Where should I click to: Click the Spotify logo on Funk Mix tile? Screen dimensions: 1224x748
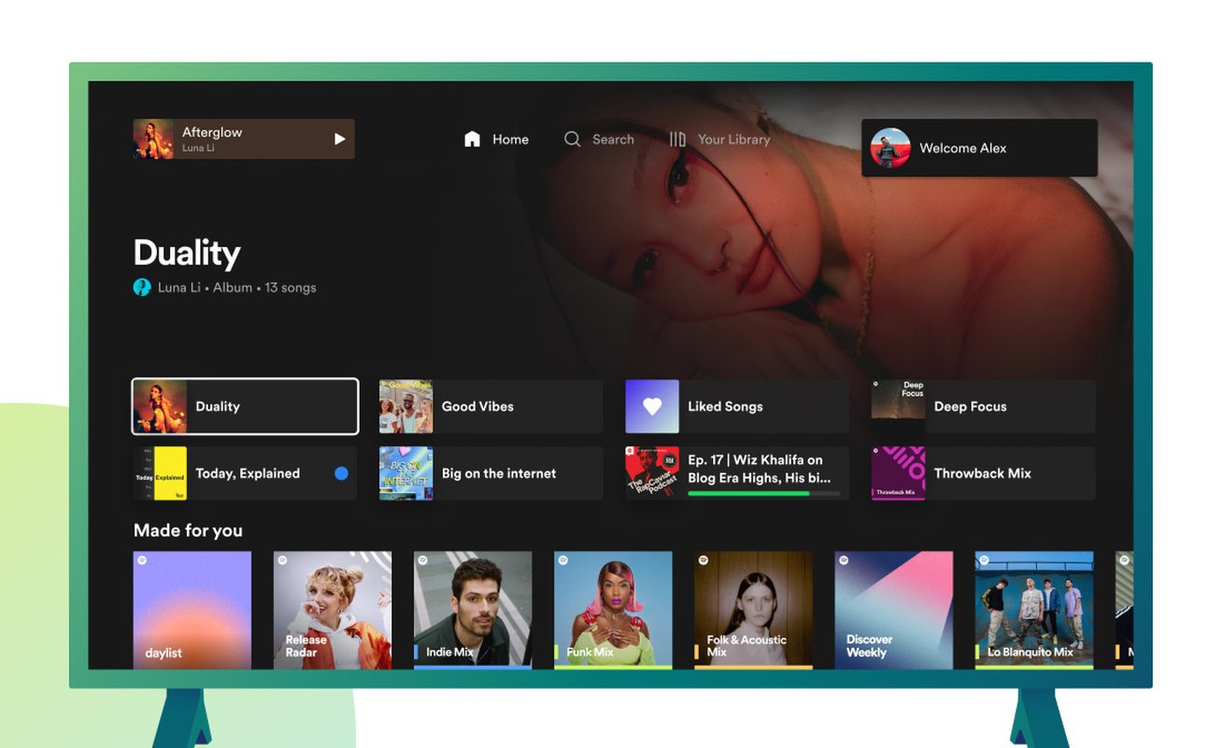coord(562,560)
